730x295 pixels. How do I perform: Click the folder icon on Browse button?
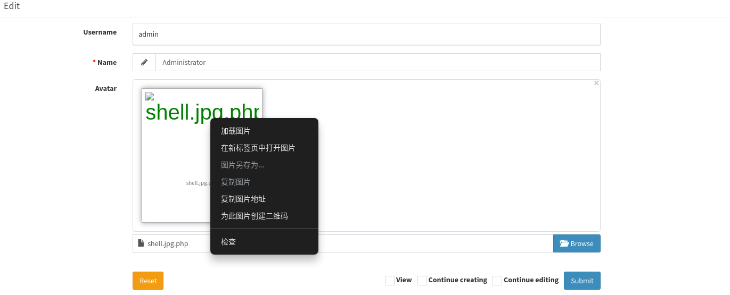[564, 243]
